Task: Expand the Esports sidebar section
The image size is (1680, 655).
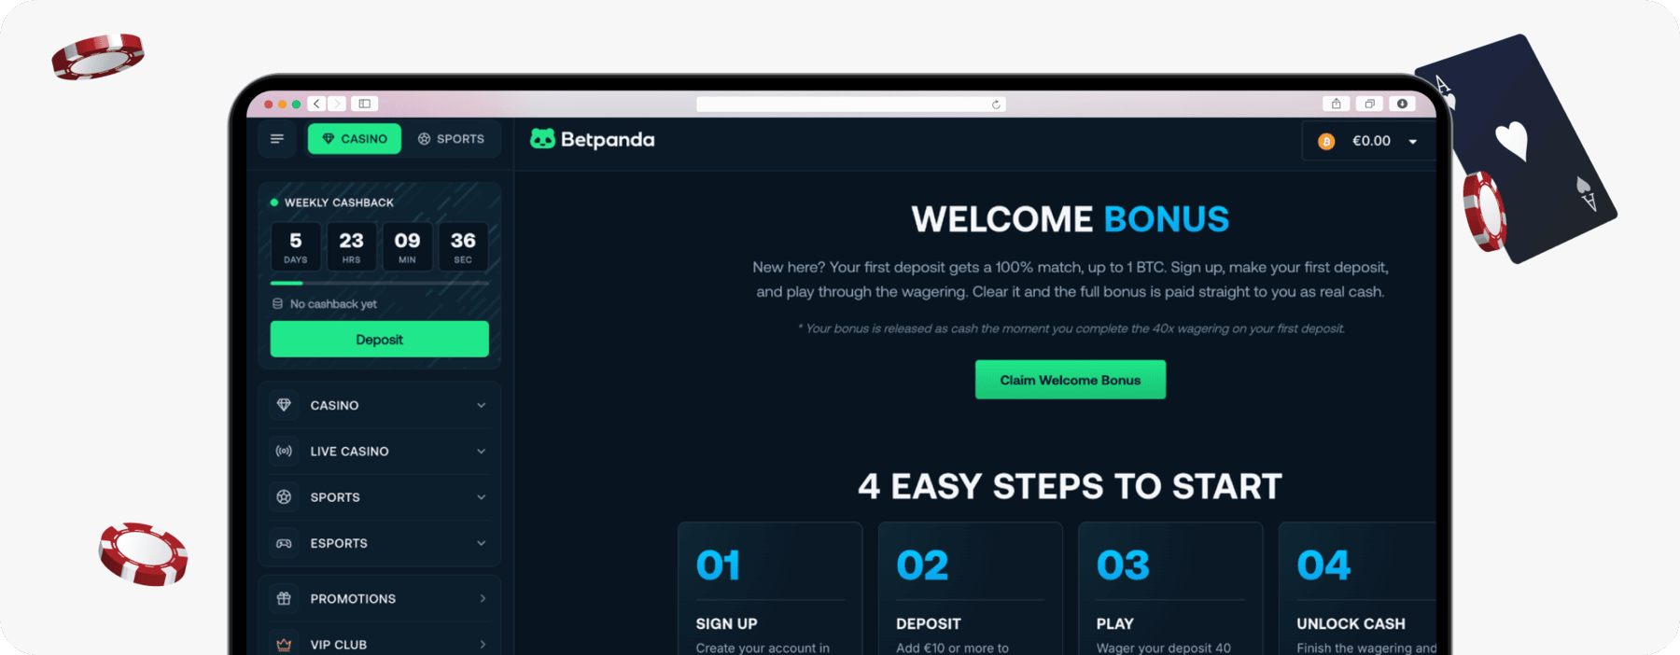Action: click(380, 543)
